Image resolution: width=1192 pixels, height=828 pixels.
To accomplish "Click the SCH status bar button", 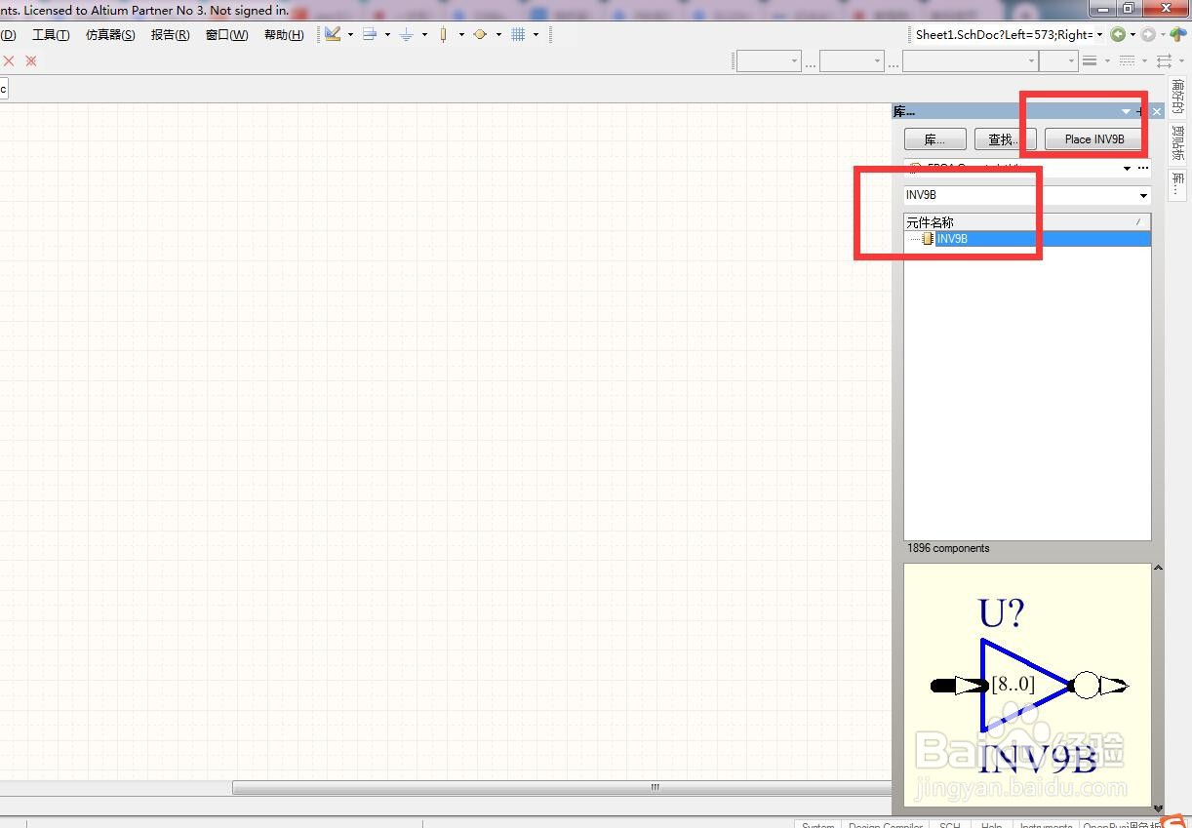I will point(949,824).
